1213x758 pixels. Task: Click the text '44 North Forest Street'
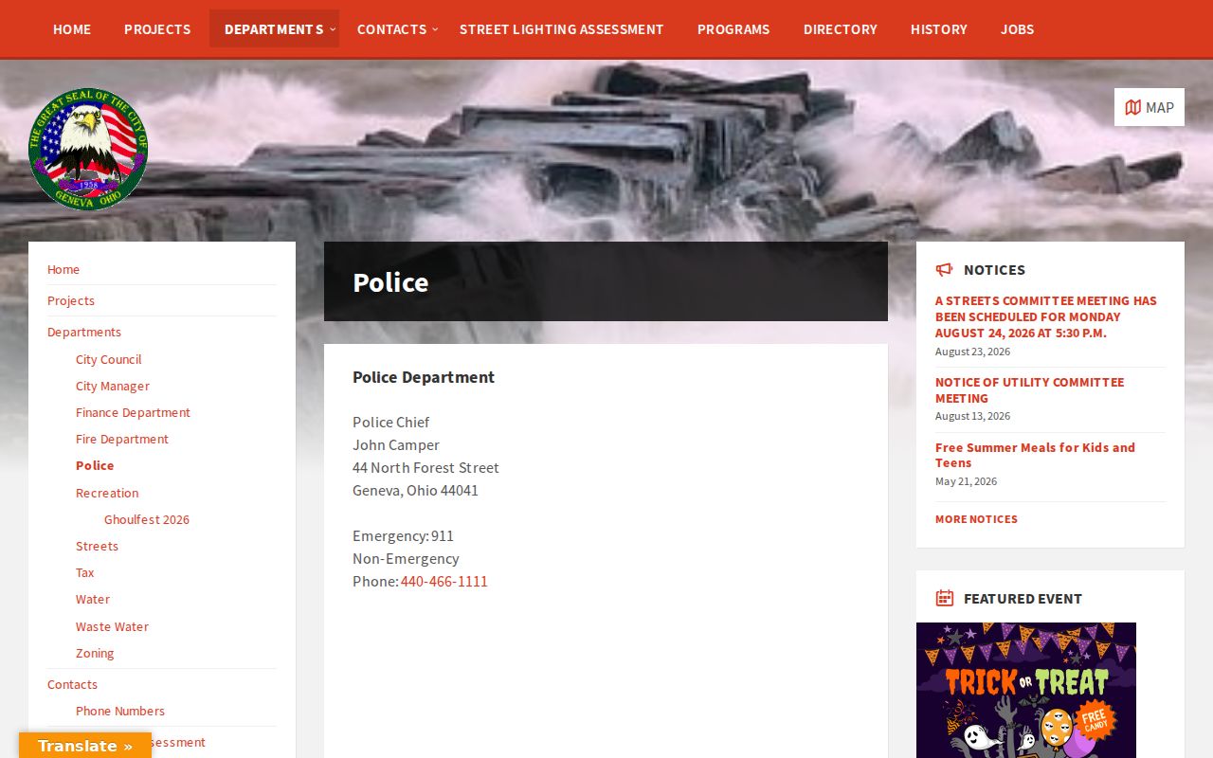(425, 467)
